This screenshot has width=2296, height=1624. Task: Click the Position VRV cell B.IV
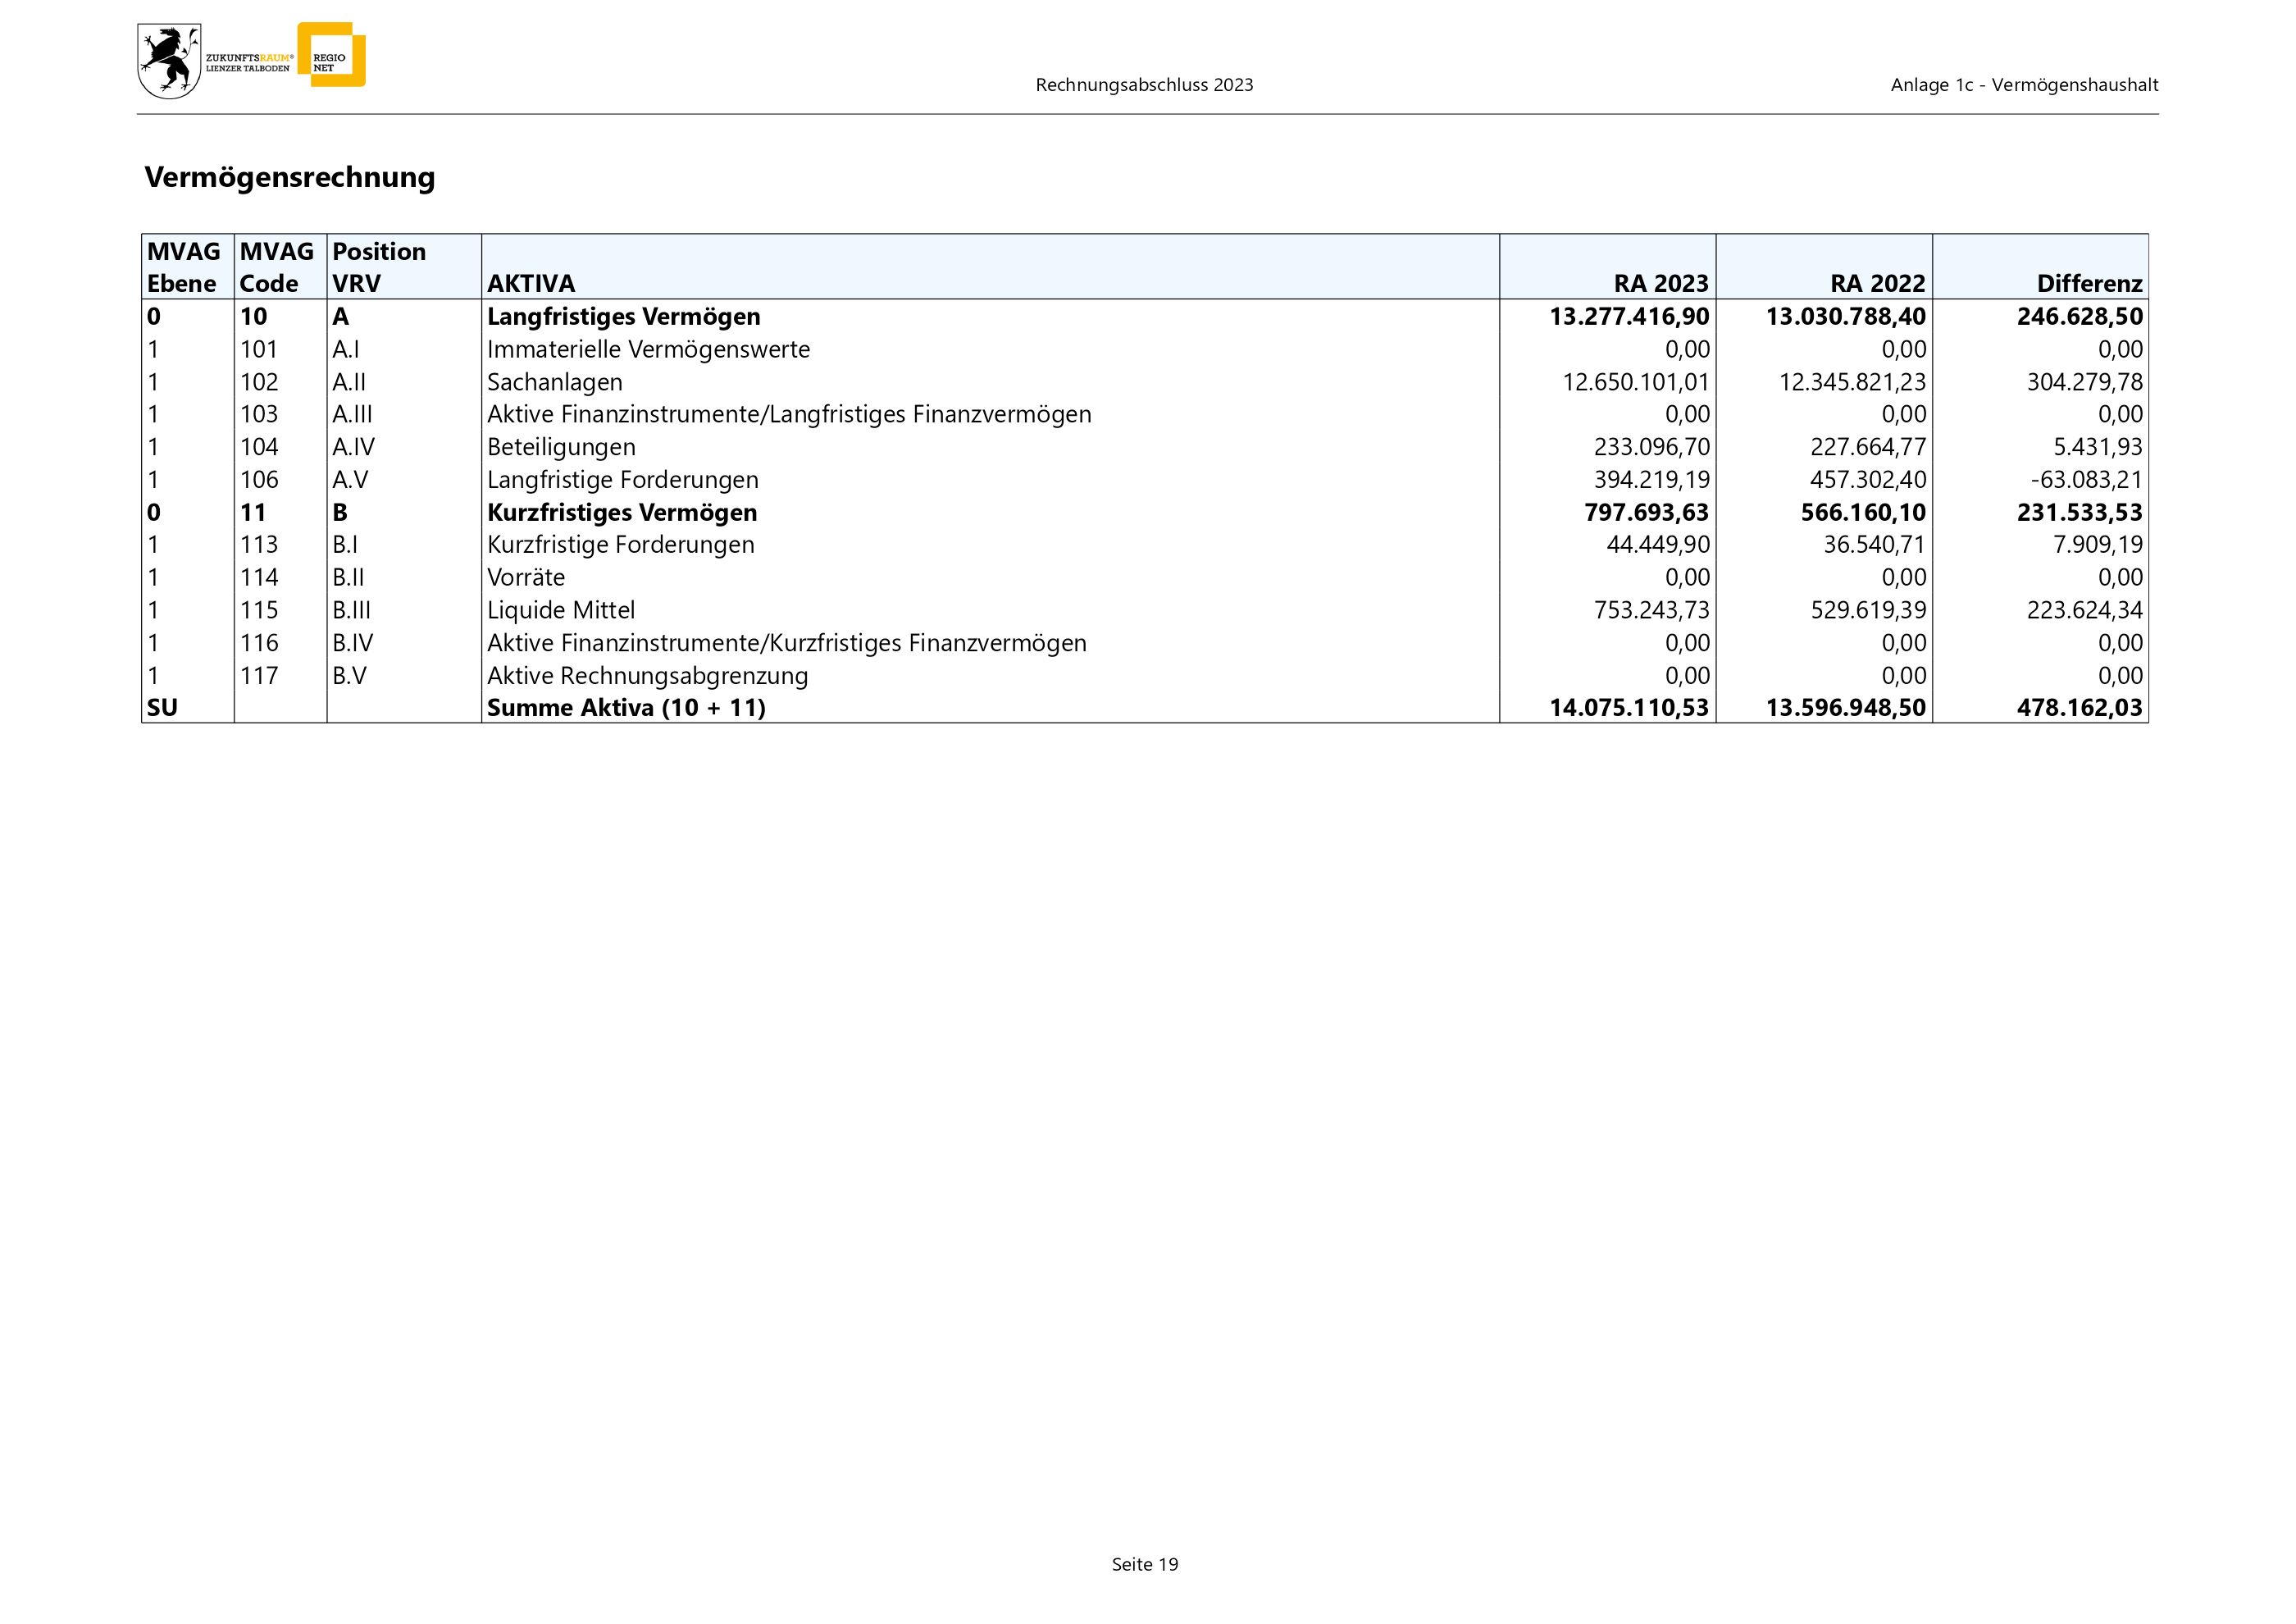tap(352, 643)
